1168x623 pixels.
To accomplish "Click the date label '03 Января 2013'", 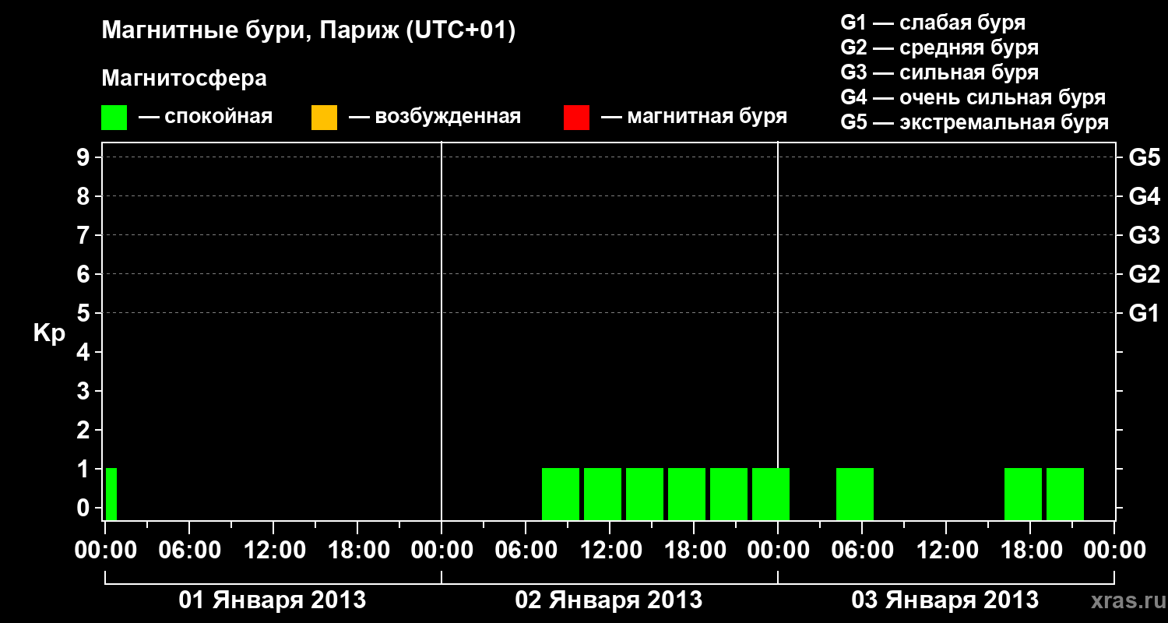I will (945, 600).
